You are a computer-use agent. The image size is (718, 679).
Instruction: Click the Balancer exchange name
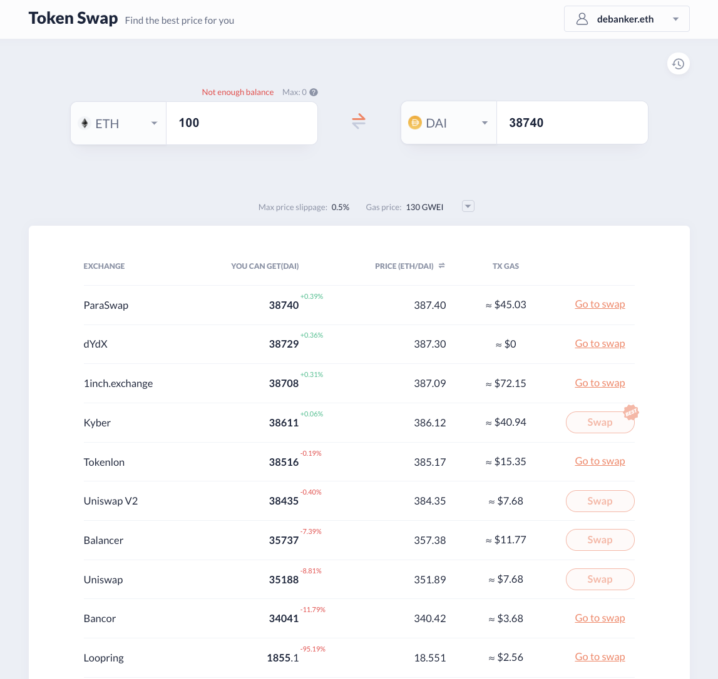(x=103, y=540)
